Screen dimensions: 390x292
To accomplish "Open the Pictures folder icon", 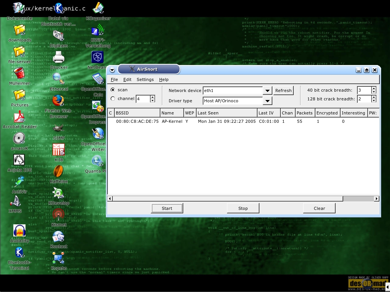I will (x=19, y=95).
